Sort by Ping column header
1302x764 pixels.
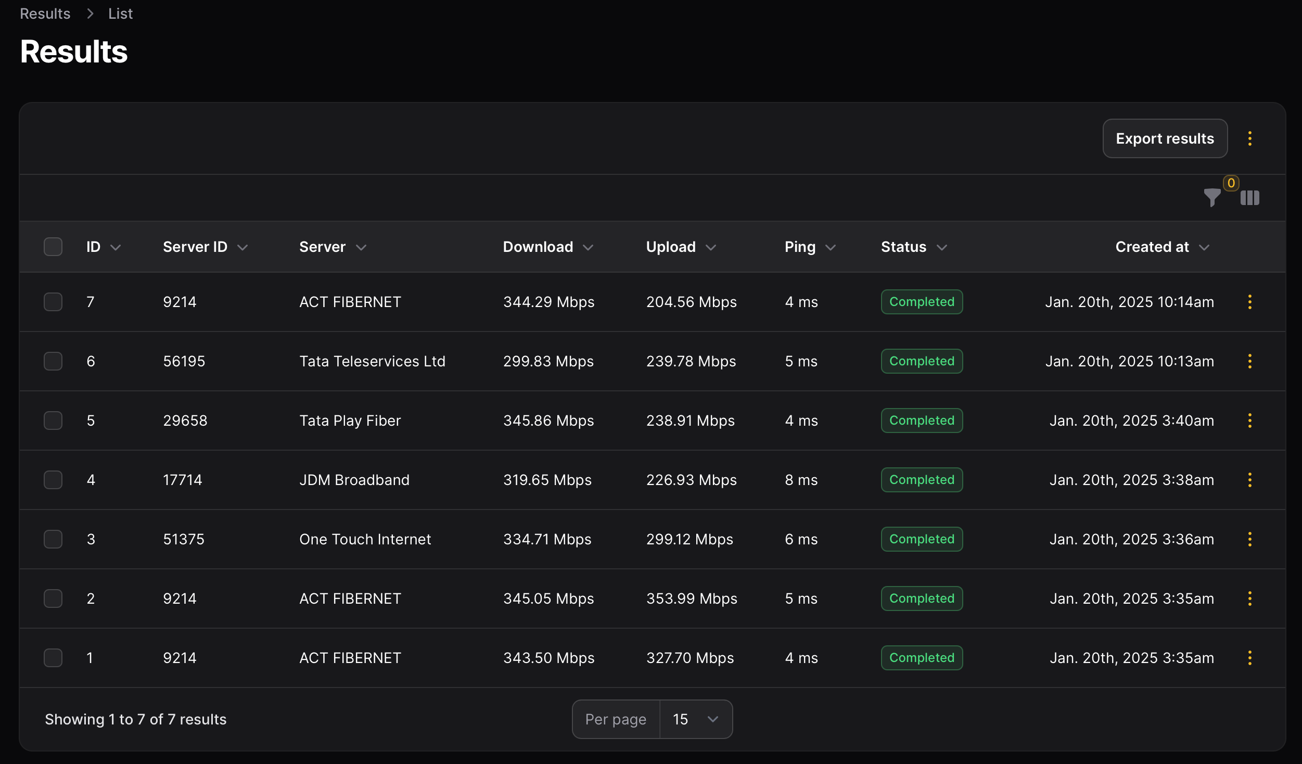[810, 247]
